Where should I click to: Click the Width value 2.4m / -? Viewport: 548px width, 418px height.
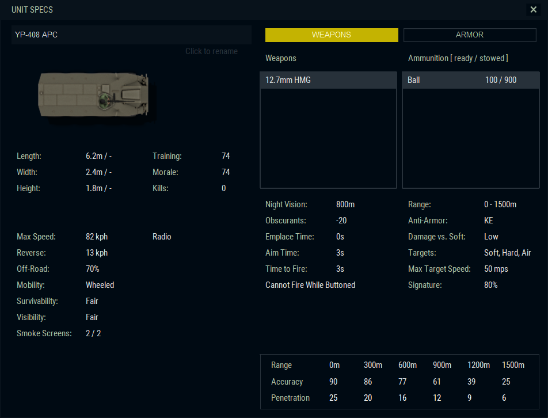(x=98, y=172)
